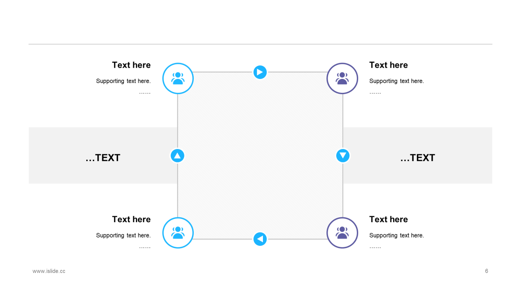Click the bottom-left blue people icon
The image size is (521, 293).
click(178, 233)
